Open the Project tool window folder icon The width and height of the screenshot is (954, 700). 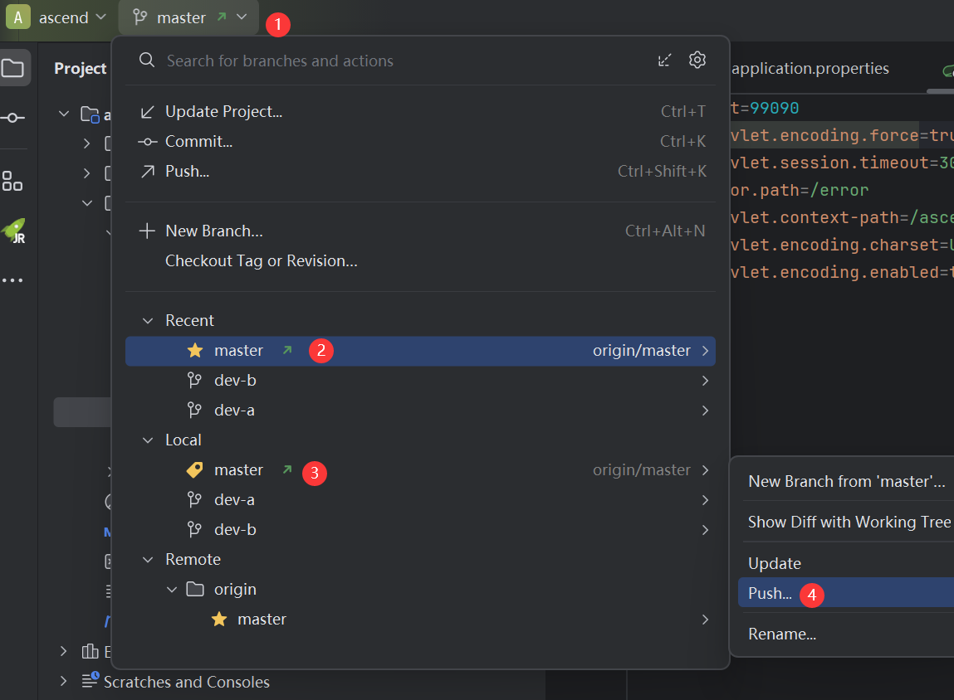point(13,68)
